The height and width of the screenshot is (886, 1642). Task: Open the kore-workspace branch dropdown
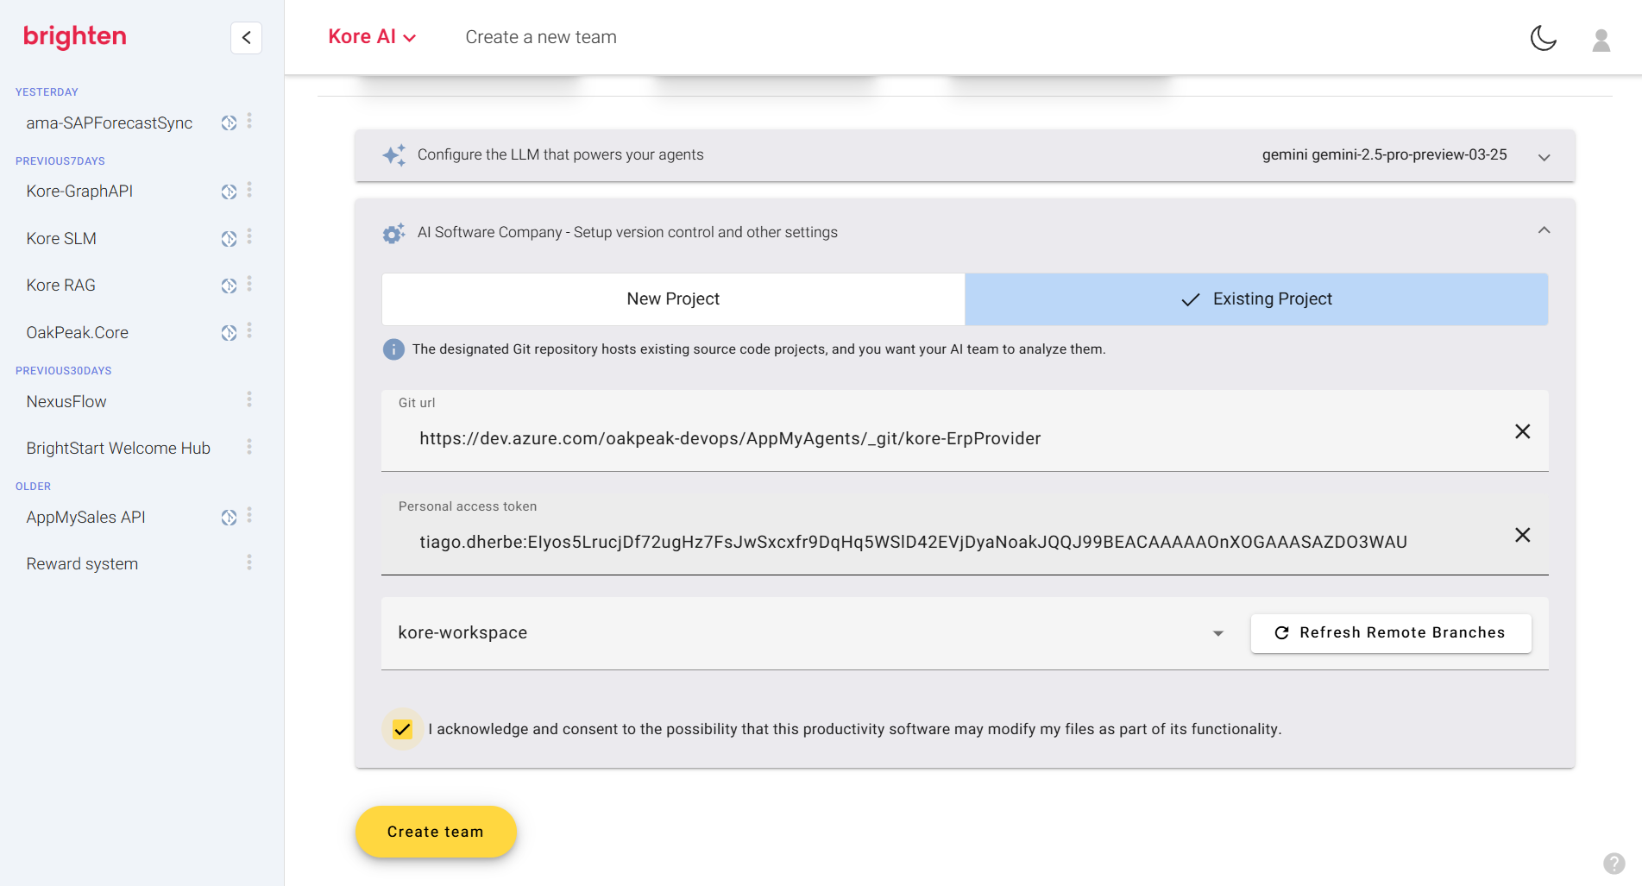[810, 632]
